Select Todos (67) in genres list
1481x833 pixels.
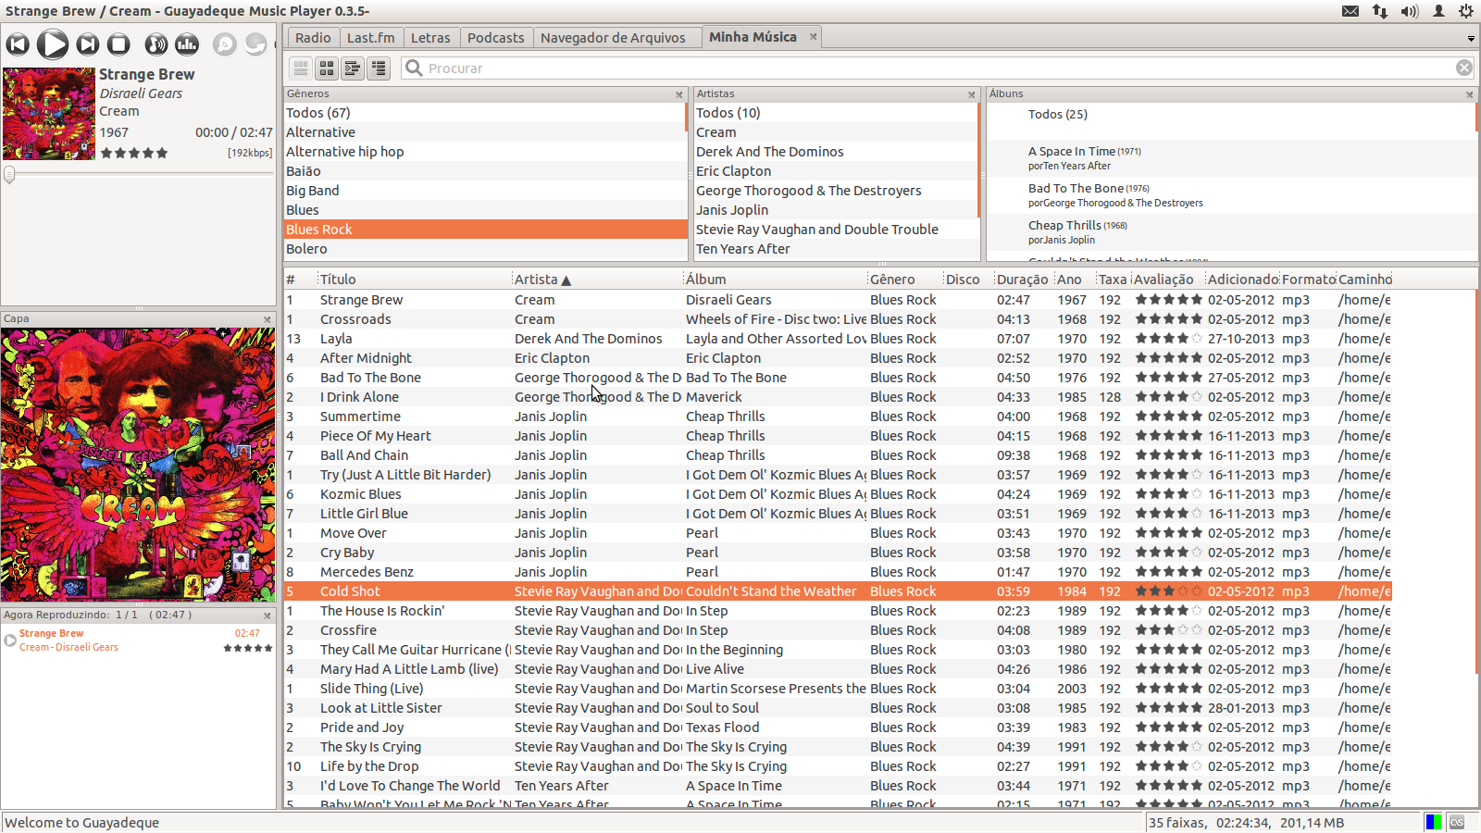click(x=486, y=113)
